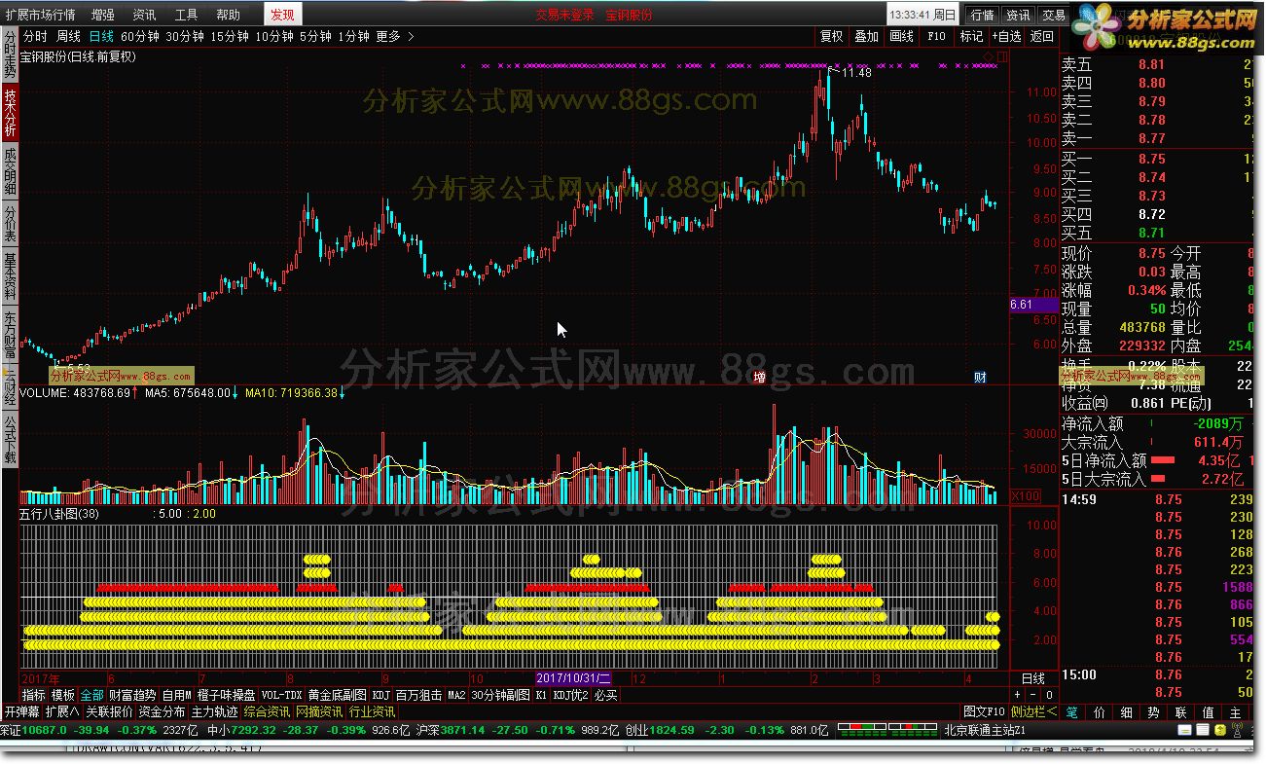Open the 成交明细 sidebar tab

click(10, 169)
